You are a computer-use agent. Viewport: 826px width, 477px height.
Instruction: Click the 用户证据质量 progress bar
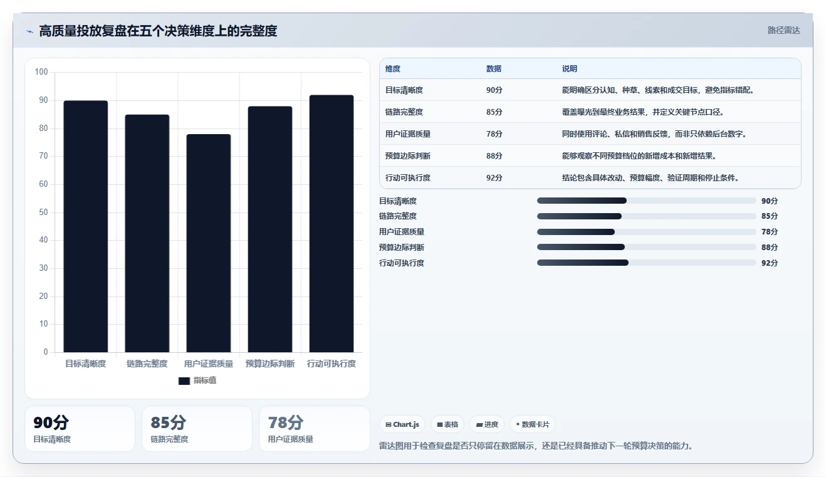[x=647, y=232]
